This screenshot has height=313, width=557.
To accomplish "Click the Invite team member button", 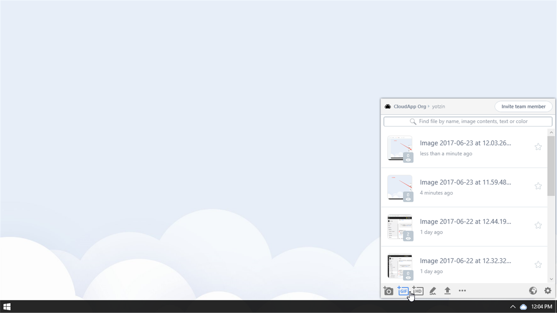I will click(523, 106).
